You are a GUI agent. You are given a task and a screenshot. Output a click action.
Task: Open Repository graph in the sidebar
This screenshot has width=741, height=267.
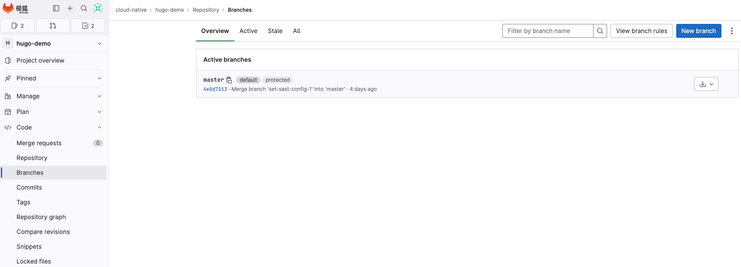[54, 217]
